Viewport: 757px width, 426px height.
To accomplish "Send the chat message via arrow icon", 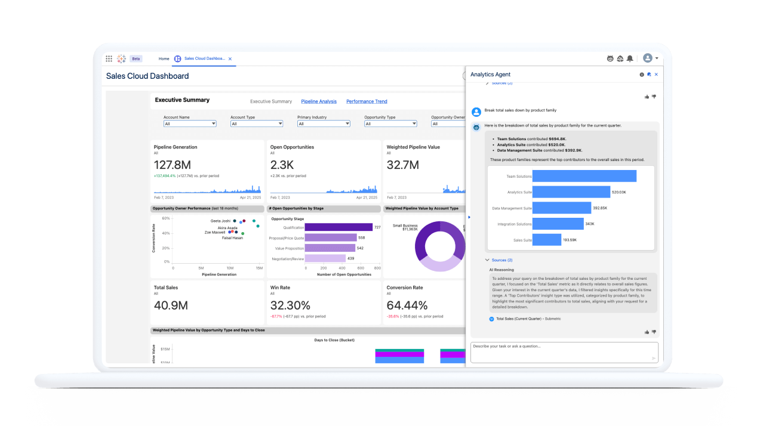I will (653, 359).
